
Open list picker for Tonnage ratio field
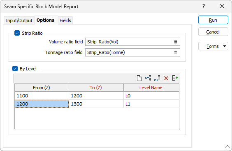[x=176, y=52]
